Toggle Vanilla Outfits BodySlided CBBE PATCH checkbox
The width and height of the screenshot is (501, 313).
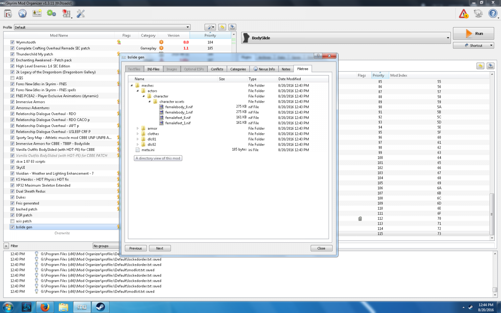(12, 155)
